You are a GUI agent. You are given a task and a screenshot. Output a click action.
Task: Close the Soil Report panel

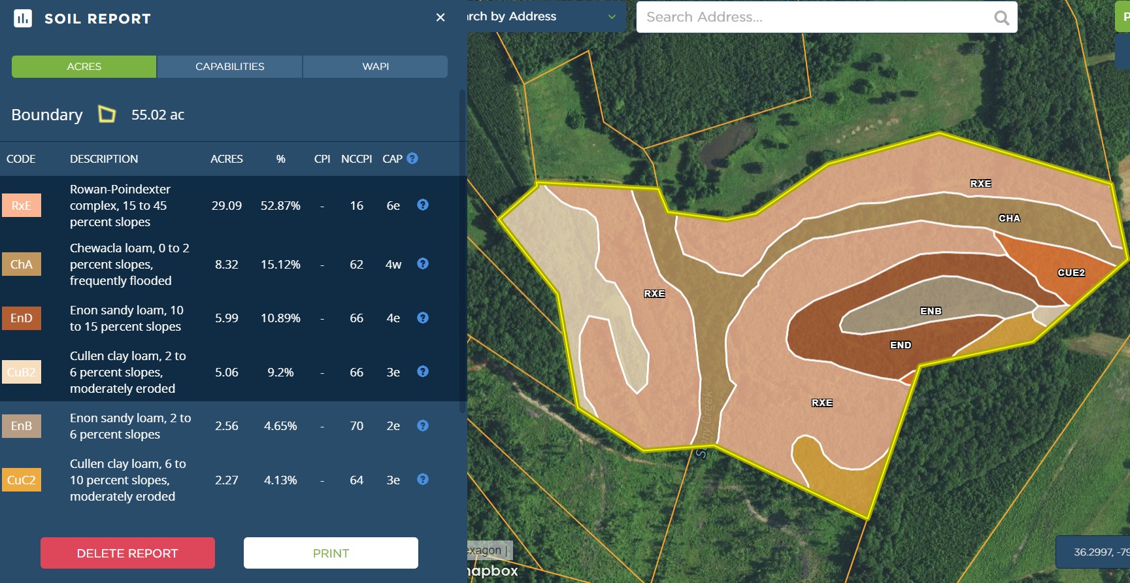point(440,18)
